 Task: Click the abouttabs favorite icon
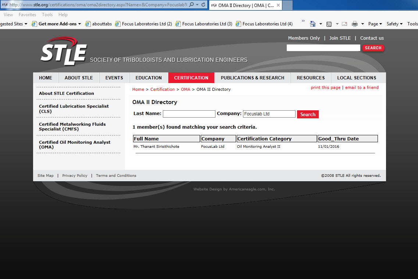(x=88, y=24)
